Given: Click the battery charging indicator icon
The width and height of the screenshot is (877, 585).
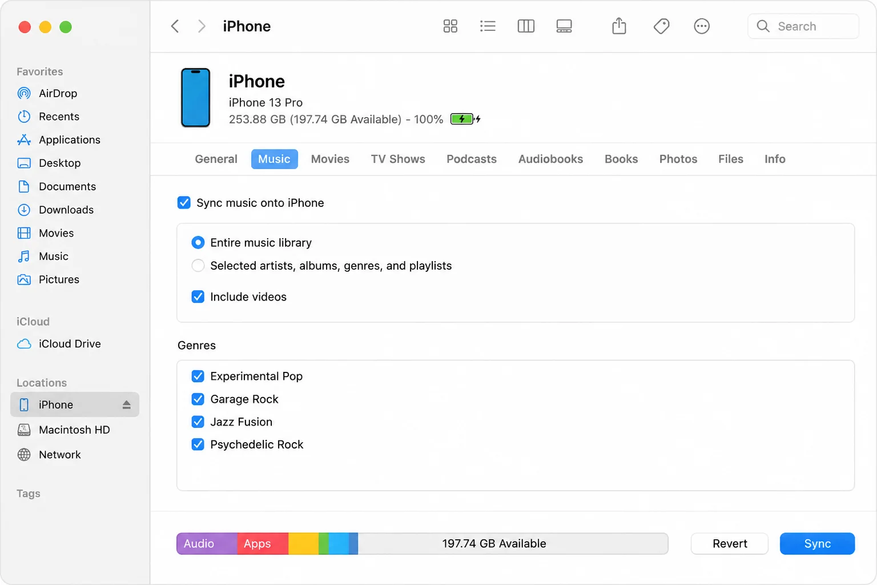Looking at the screenshot, I should click(x=465, y=119).
